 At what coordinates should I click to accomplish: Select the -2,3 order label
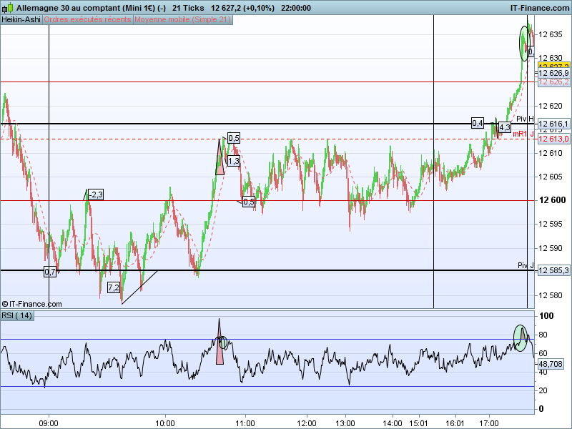pos(96,194)
